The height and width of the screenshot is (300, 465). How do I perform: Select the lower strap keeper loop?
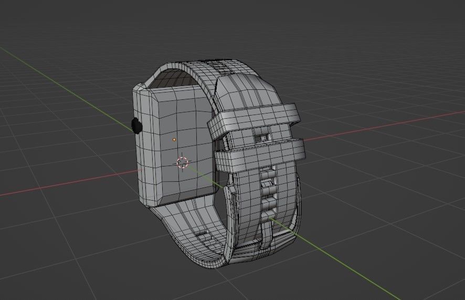[260, 156]
